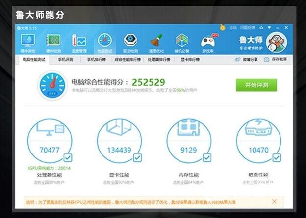
Task: Toggle the 处理器性能 CPU test checkbox
Action: pyautogui.click(x=68, y=157)
